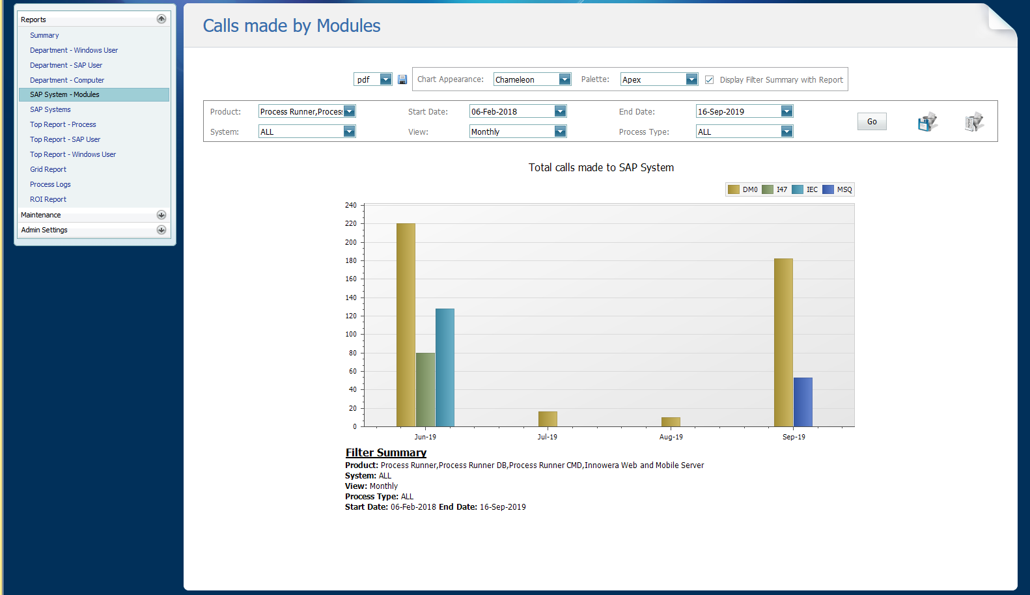The width and height of the screenshot is (1030, 595).
Task: Open Top Report - Process
Action: tap(63, 124)
